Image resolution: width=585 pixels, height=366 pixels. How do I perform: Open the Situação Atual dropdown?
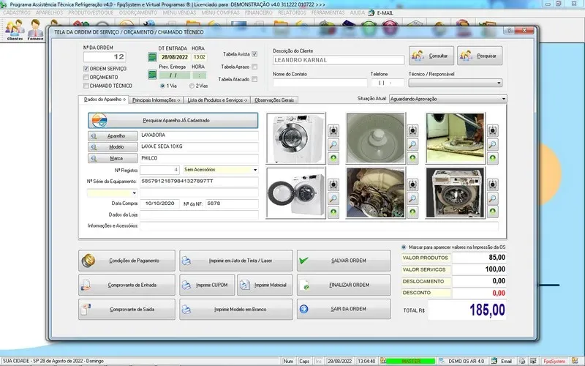(503, 98)
